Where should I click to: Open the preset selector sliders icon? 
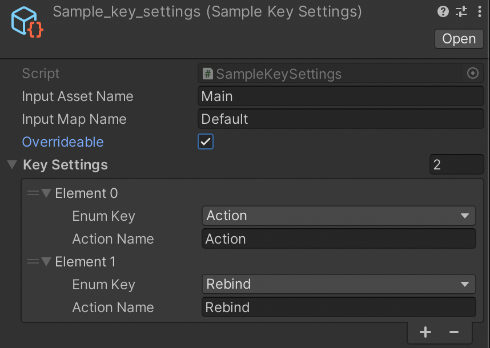(x=461, y=11)
